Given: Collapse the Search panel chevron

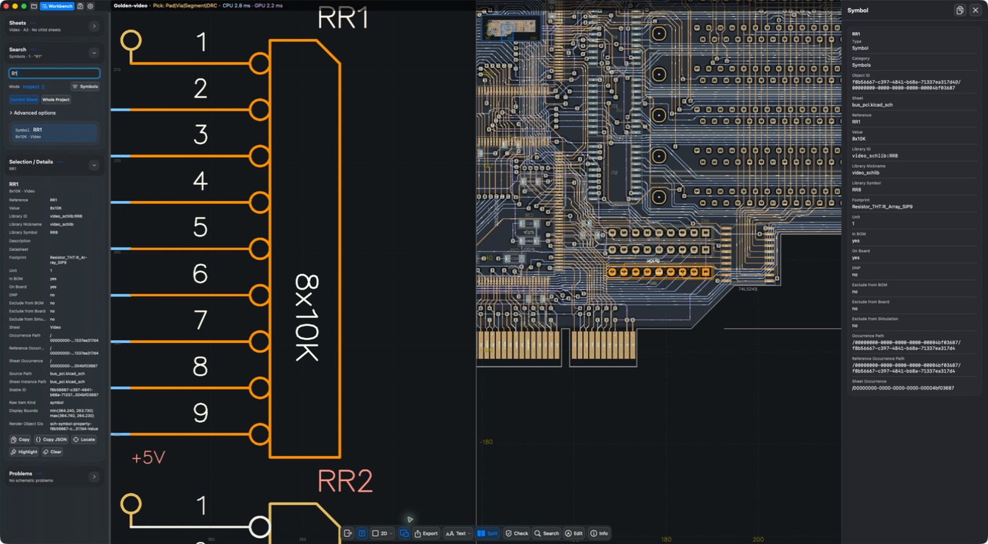Looking at the screenshot, I should [x=94, y=52].
